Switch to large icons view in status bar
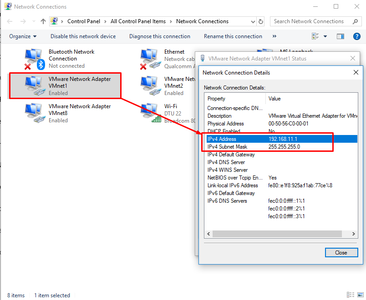 pos(361,295)
